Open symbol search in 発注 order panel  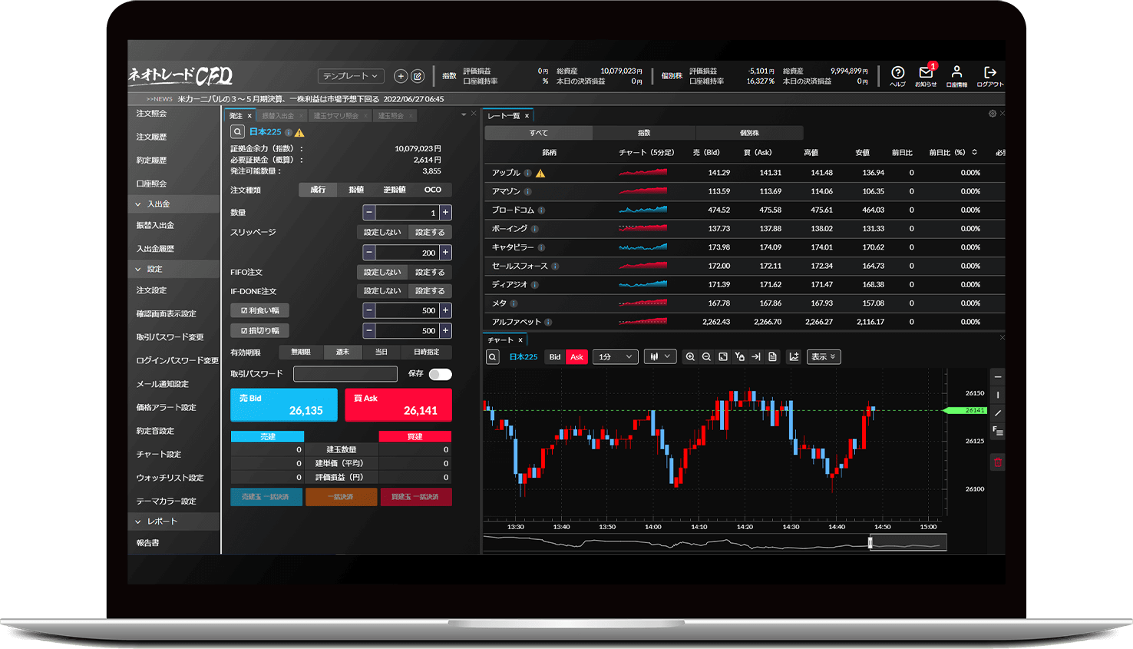click(238, 132)
